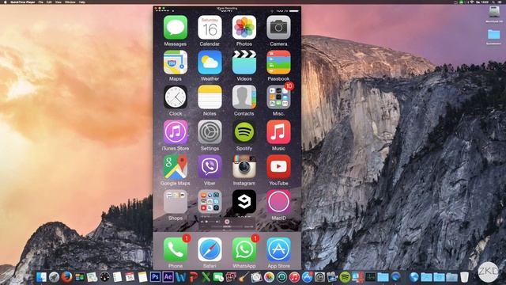Launch After Effects from the Mac dock
506x285 pixels.
[x=168, y=277]
